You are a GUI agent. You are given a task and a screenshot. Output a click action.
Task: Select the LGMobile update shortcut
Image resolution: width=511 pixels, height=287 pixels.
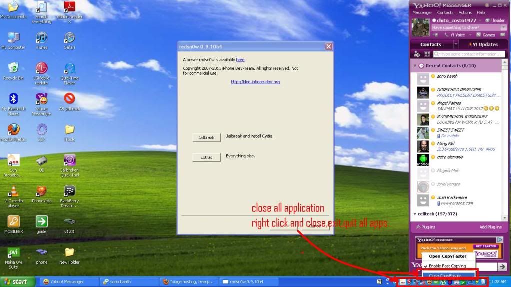41,74
